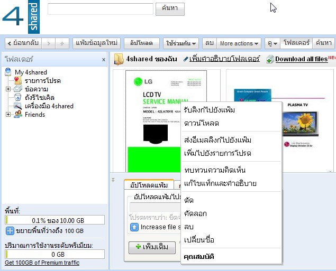Switch to the อัปโหลดแฟ้ม tab

pyautogui.click(x=149, y=185)
